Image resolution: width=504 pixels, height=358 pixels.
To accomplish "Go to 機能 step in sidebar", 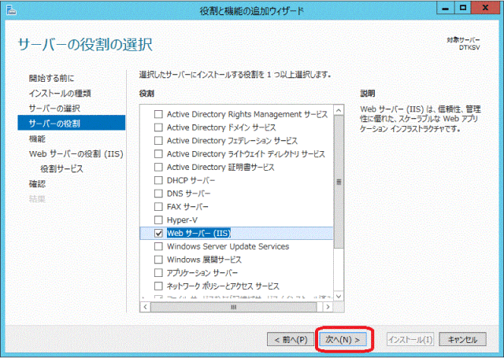I will pyautogui.click(x=37, y=138).
